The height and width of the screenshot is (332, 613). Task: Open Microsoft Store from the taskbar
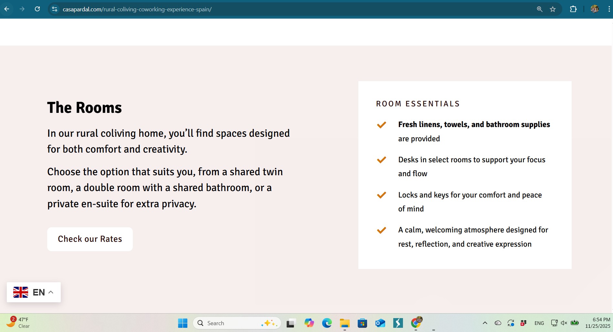pos(362,323)
